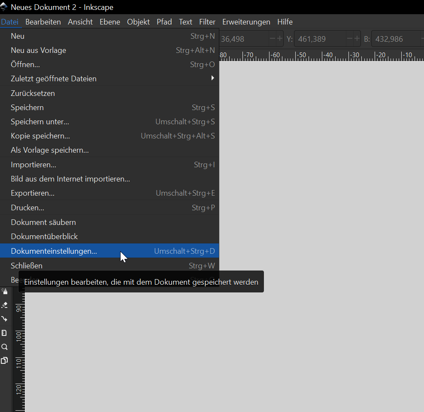
Task: Click the horizontal ruler at -50
Action: pos(301,55)
